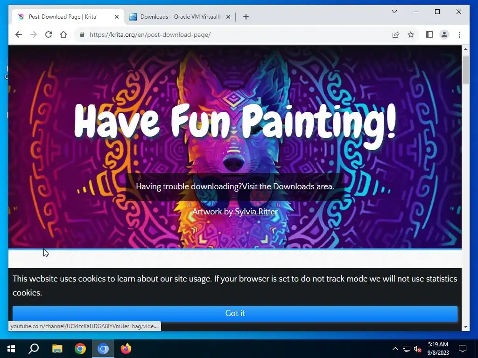Open a new browser tab
The image size is (478, 358).
point(246,17)
